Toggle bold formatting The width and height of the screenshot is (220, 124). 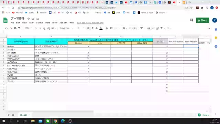click(x=88, y=28)
